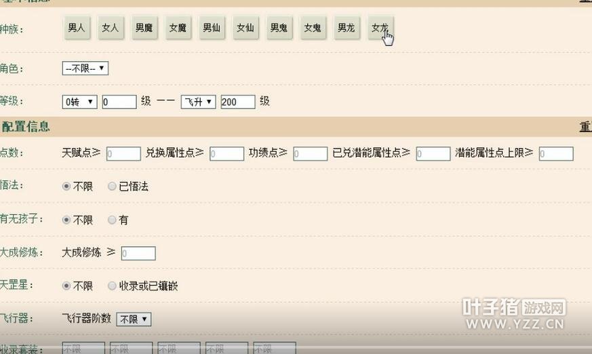
Task: Open the 飞升 maximum level dropdown
Action: [198, 102]
